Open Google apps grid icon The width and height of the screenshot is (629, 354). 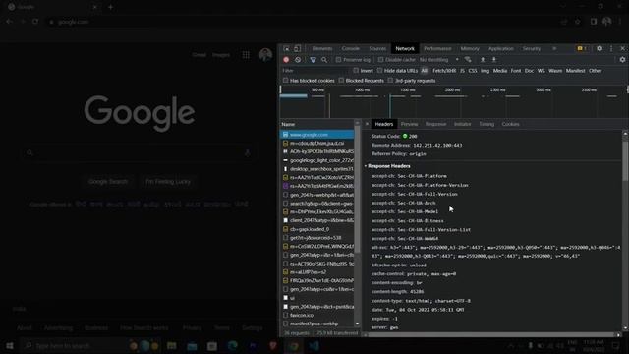246,55
